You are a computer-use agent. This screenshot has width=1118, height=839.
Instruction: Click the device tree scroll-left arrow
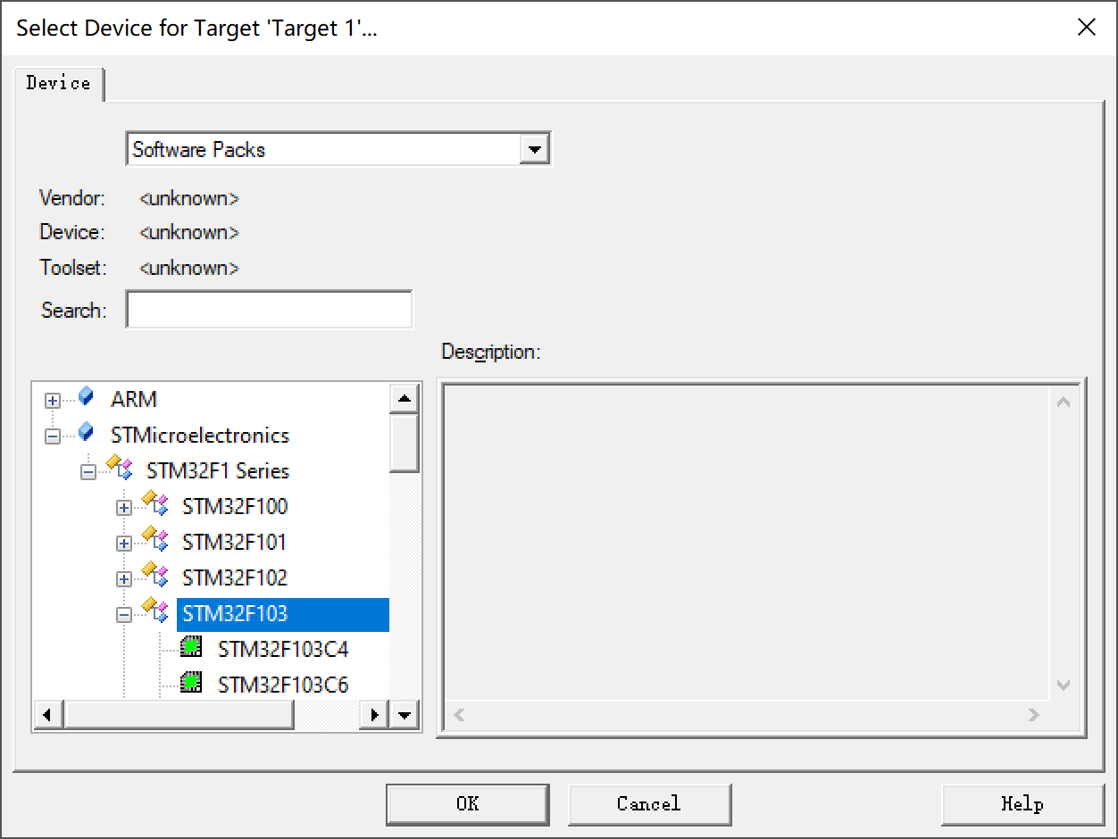(x=48, y=715)
